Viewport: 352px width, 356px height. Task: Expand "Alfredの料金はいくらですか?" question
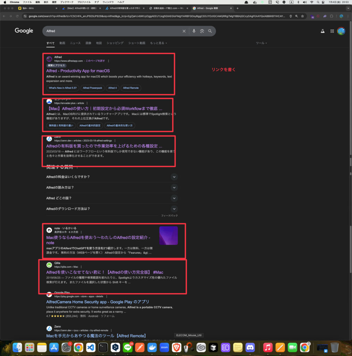174,177
